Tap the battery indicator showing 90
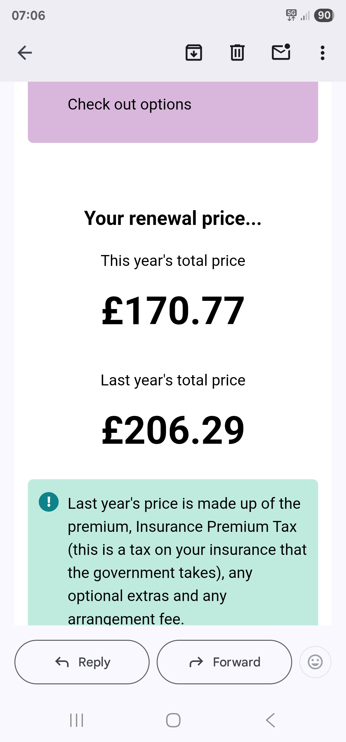 point(324,15)
